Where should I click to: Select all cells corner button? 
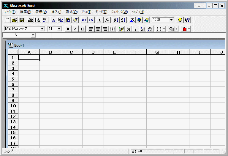13,52
